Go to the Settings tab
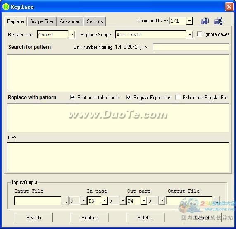This screenshot has height=229, width=236. pyautogui.click(x=95, y=21)
